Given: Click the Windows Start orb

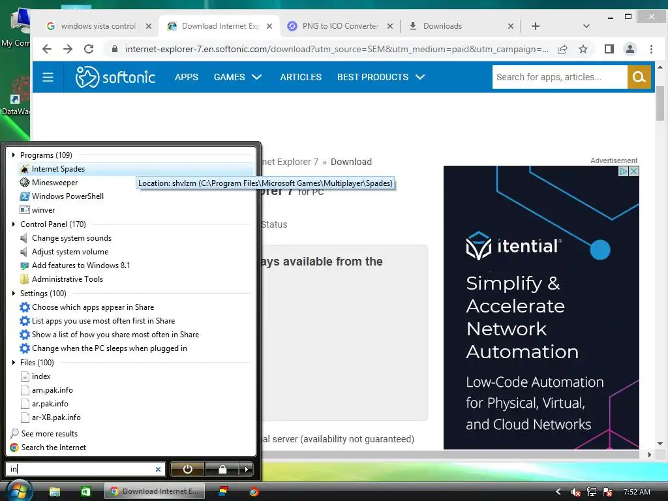Looking at the screenshot, I should pos(20,491).
